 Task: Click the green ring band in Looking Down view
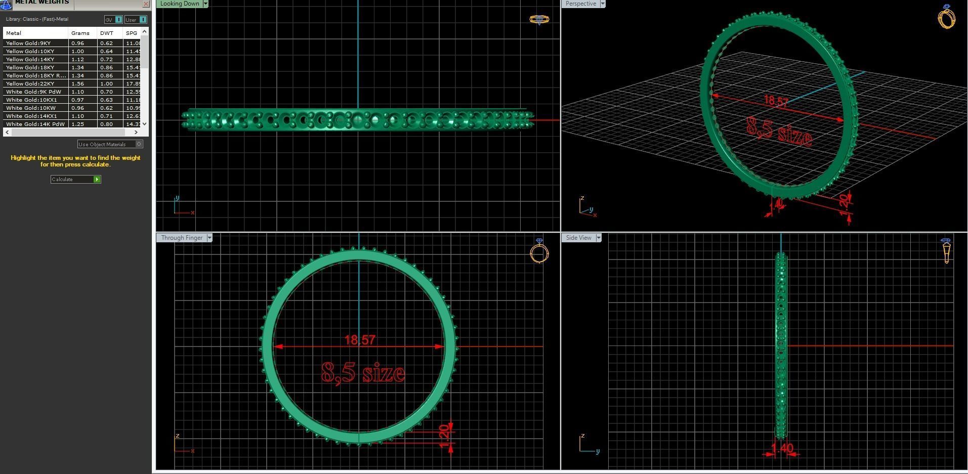358,120
